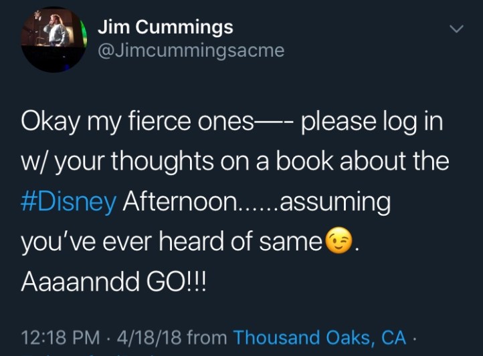The width and height of the screenshot is (483, 356).
Task: Click the word "from" before the location
Action: 207,338
